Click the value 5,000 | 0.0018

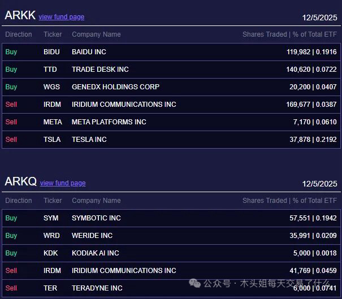pos(315,253)
